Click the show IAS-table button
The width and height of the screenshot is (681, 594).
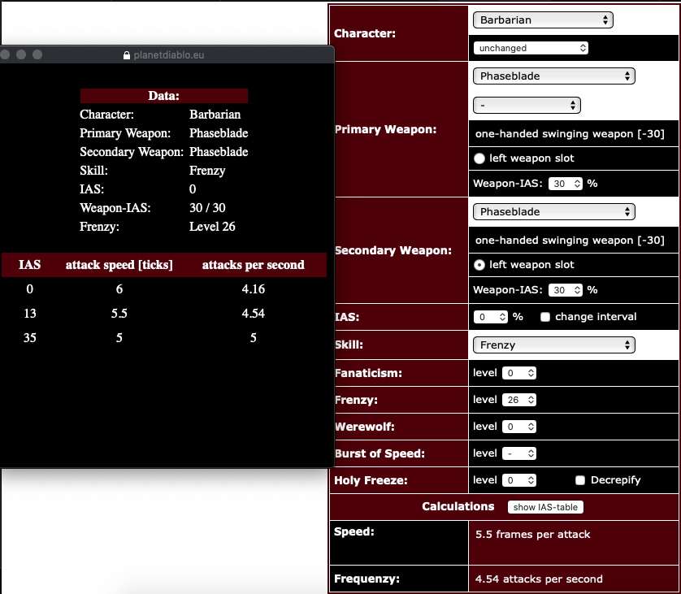click(544, 506)
